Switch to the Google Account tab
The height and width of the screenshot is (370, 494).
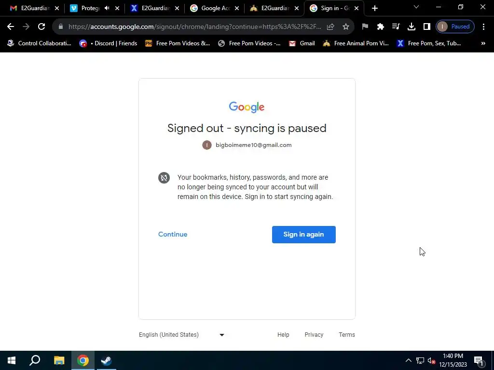coord(214,8)
